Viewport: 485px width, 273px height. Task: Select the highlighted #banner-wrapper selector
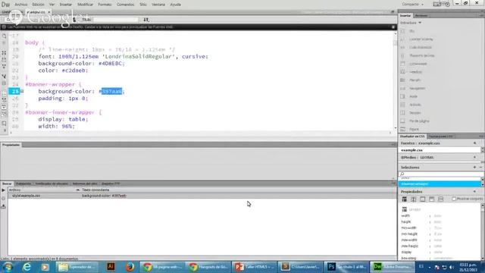pyautogui.click(x=440, y=184)
